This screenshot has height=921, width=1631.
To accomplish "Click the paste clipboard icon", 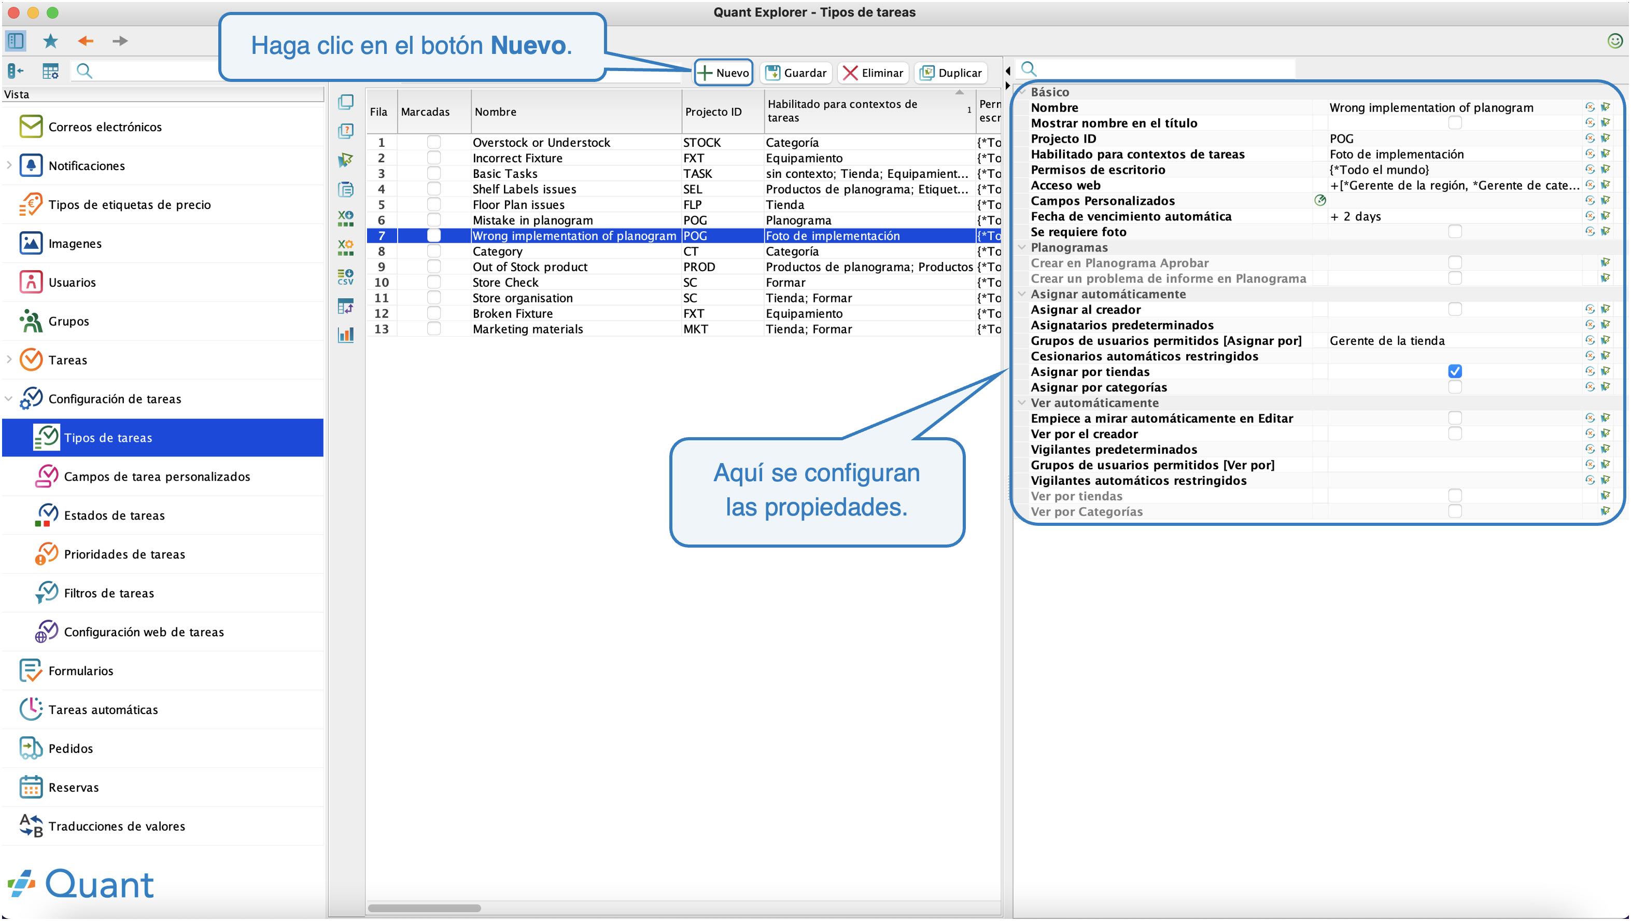I will 346,189.
